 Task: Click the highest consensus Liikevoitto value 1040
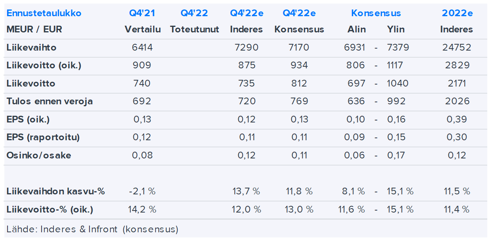(398, 83)
